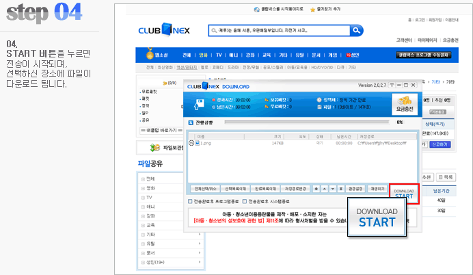Open the 영화 menu in blue nav bar

point(203,55)
